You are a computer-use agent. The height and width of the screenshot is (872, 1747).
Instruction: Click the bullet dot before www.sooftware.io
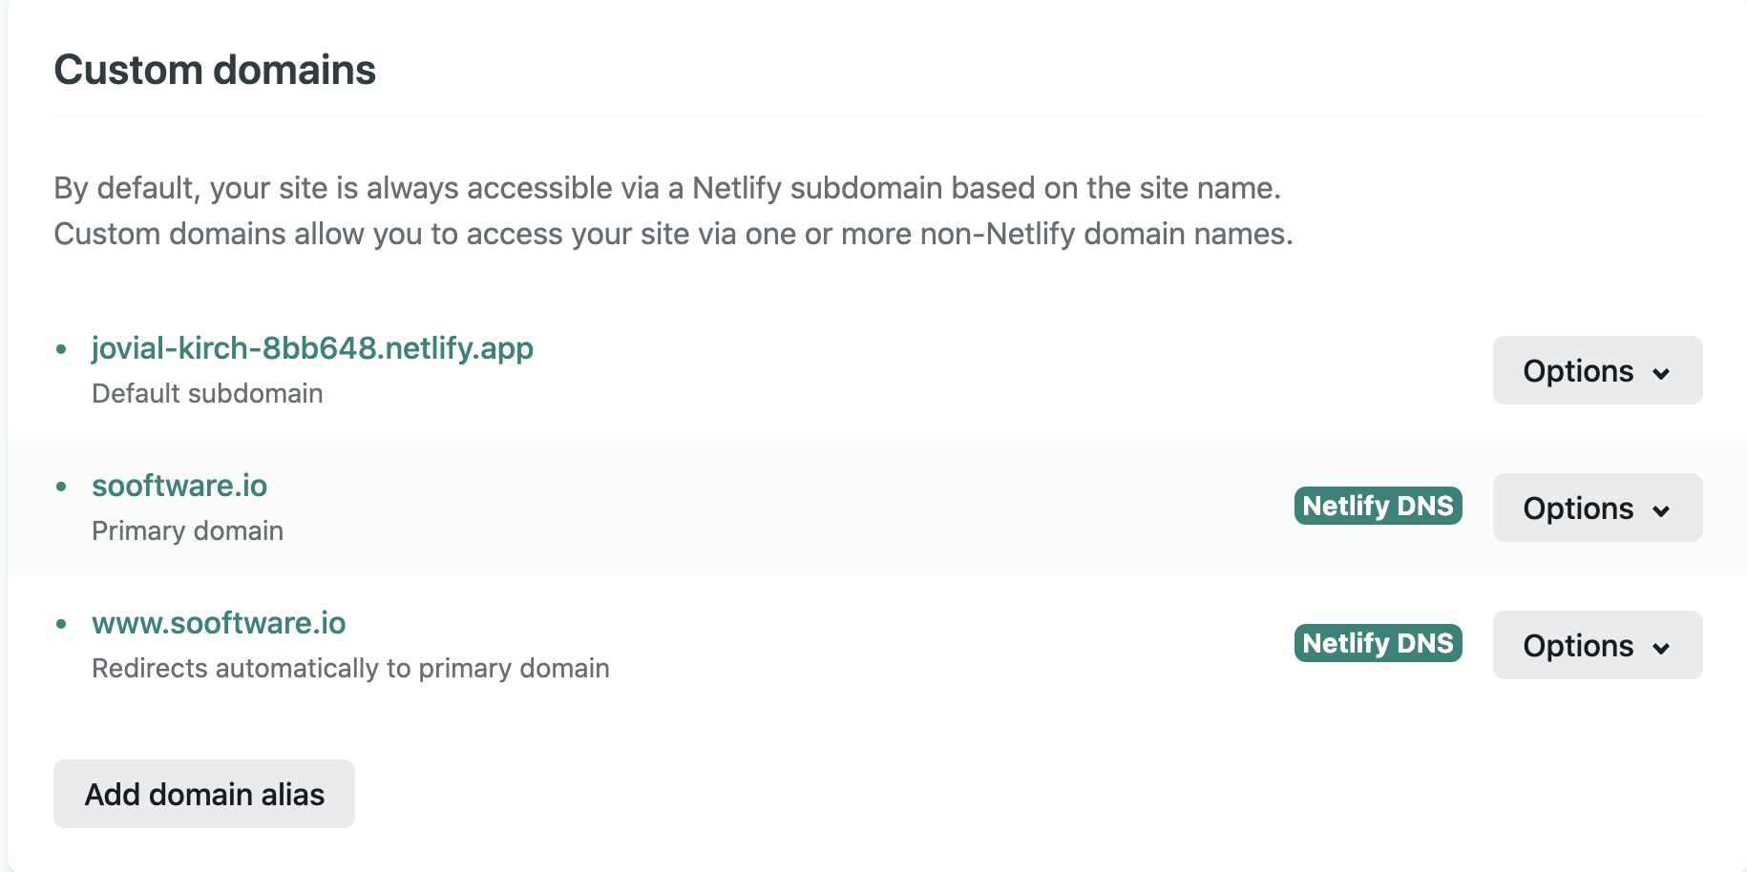click(x=61, y=624)
